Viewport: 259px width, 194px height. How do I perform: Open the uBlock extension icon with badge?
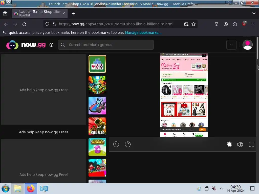click(x=244, y=24)
